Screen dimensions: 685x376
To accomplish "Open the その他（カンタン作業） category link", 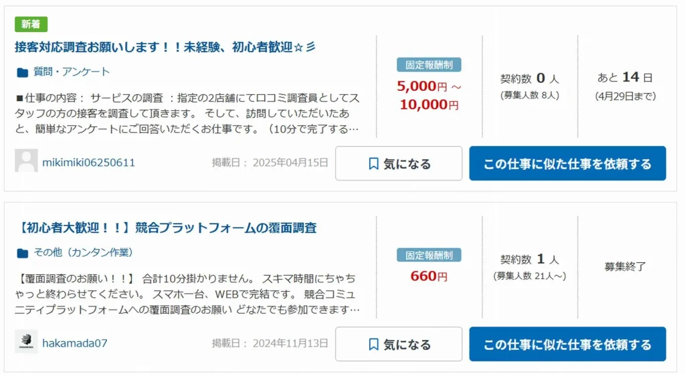I will click(83, 252).
